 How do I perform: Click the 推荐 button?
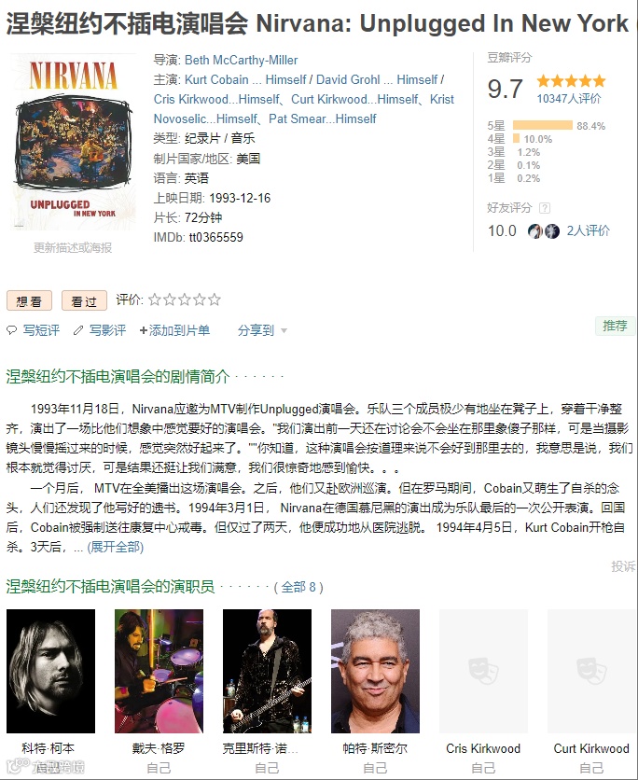point(615,326)
